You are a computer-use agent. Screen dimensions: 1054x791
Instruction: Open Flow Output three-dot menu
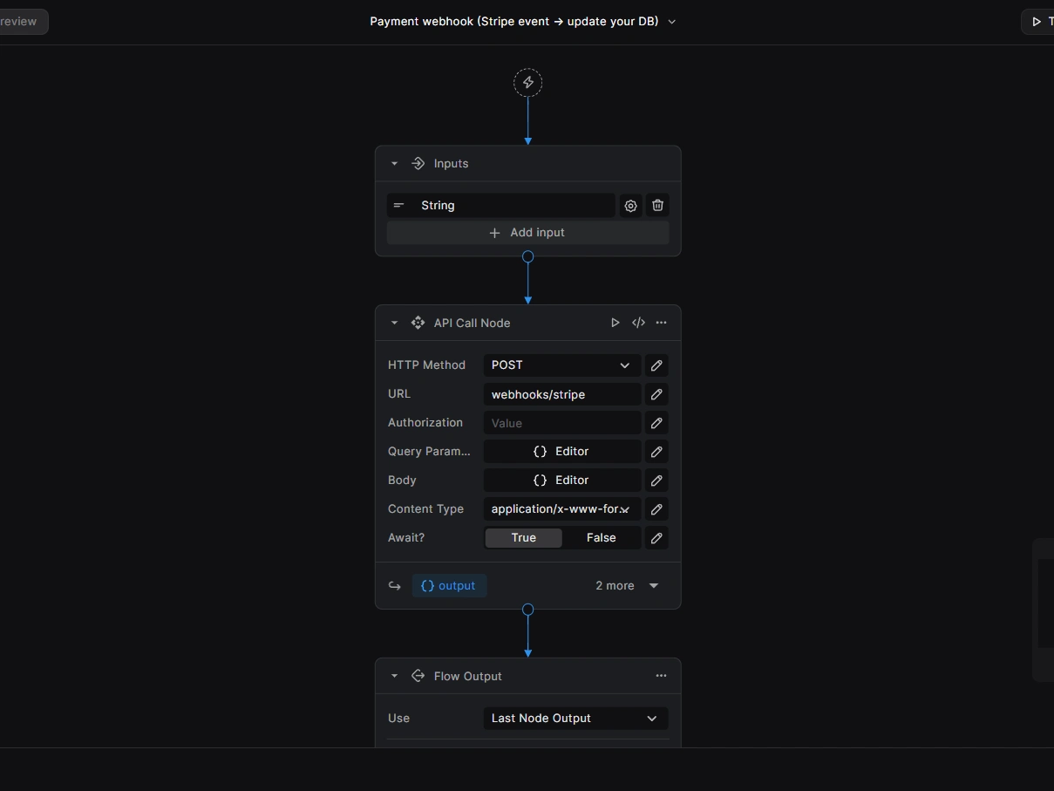[661, 676]
